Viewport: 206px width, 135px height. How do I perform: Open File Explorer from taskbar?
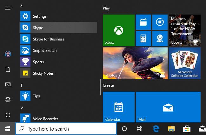171,129
